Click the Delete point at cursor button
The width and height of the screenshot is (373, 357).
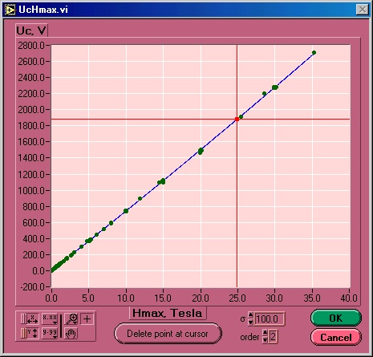pos(168,334)
